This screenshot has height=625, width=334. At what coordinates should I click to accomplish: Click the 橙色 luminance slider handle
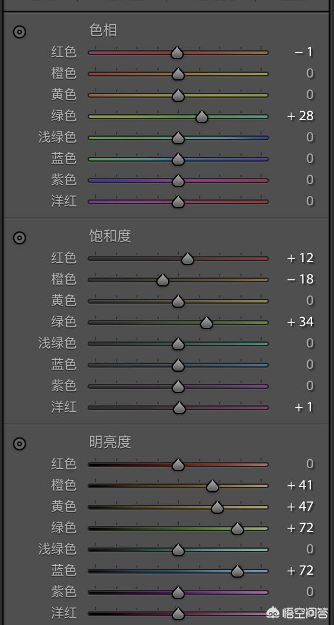click(x=213, y=485)
